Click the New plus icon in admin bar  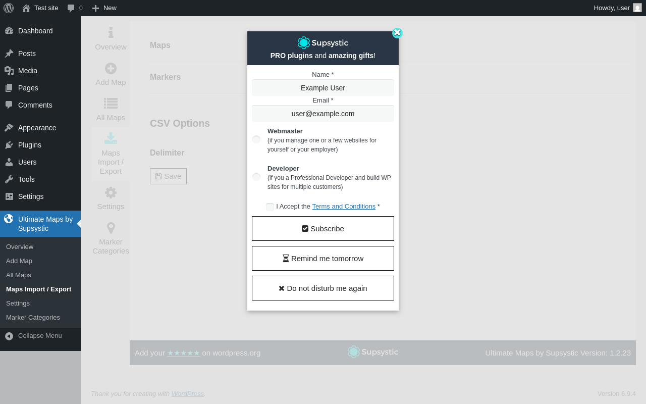pyautogui.click(x=95, y=8)
